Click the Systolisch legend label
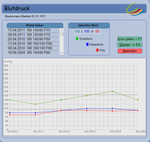Viewport: 150px width, 142px height. coord(86,39)
